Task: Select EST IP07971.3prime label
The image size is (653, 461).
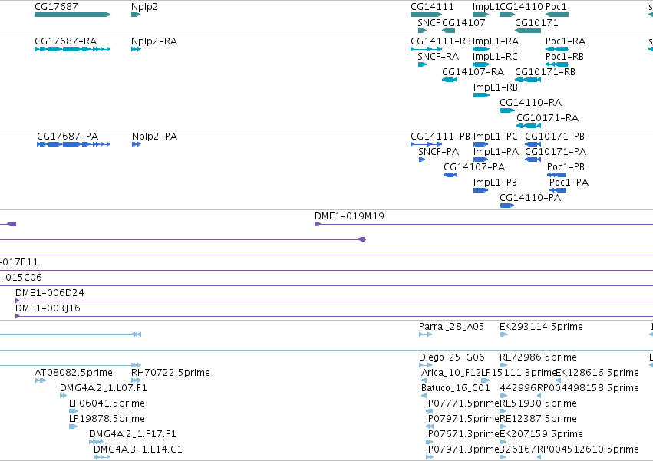Action: click(x=463, y=450)
